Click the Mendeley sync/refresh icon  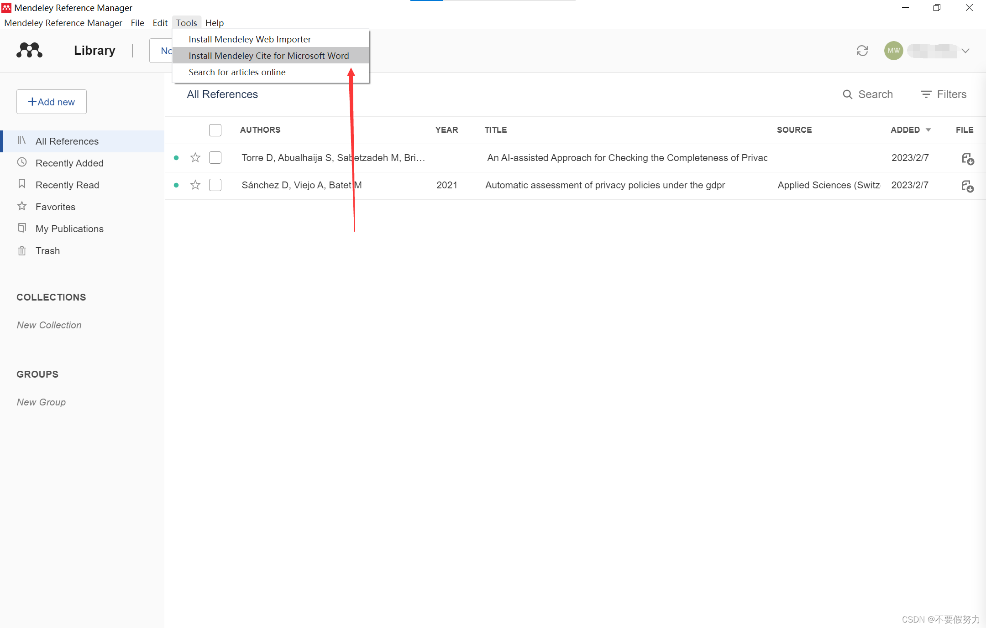tap(862, 51)
